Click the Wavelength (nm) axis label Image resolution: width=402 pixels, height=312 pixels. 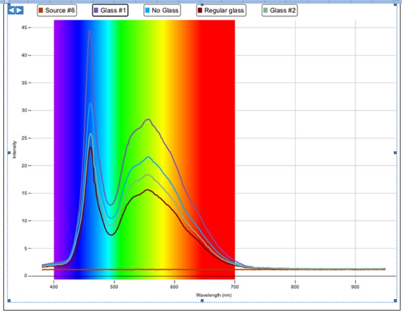[x=214, y=295]
